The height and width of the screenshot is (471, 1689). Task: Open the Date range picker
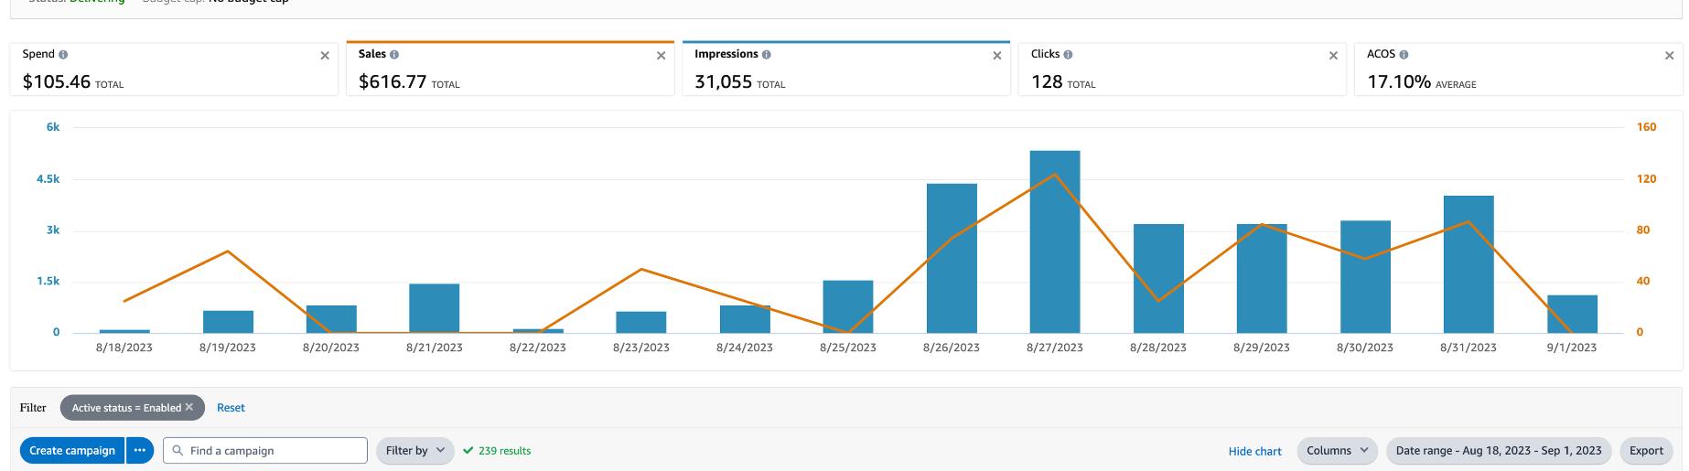(1498, 451)
